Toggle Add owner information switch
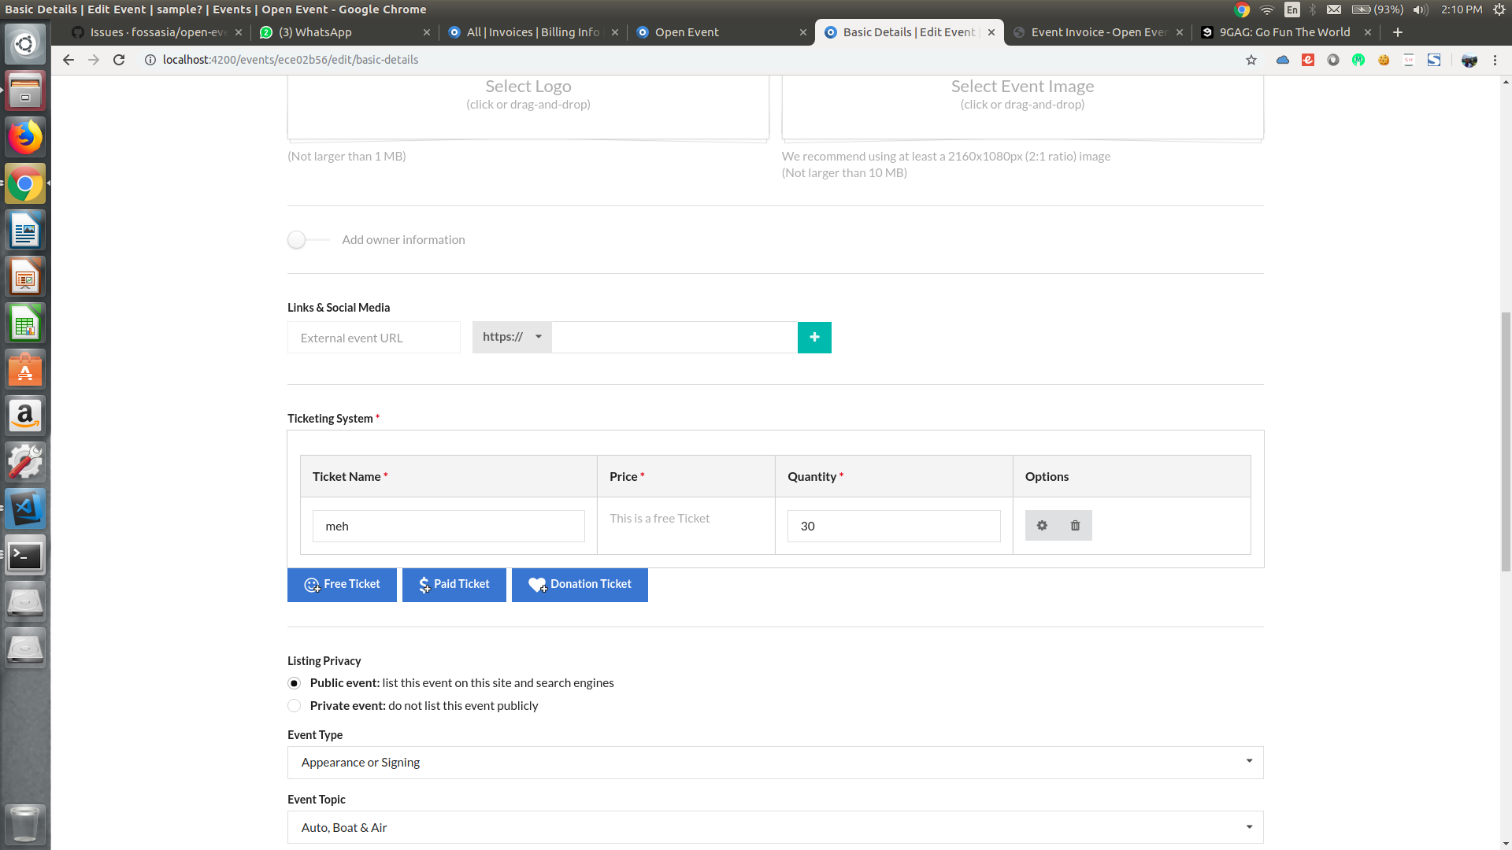This screenshot has width=1512, height=850. coord(307,240)
